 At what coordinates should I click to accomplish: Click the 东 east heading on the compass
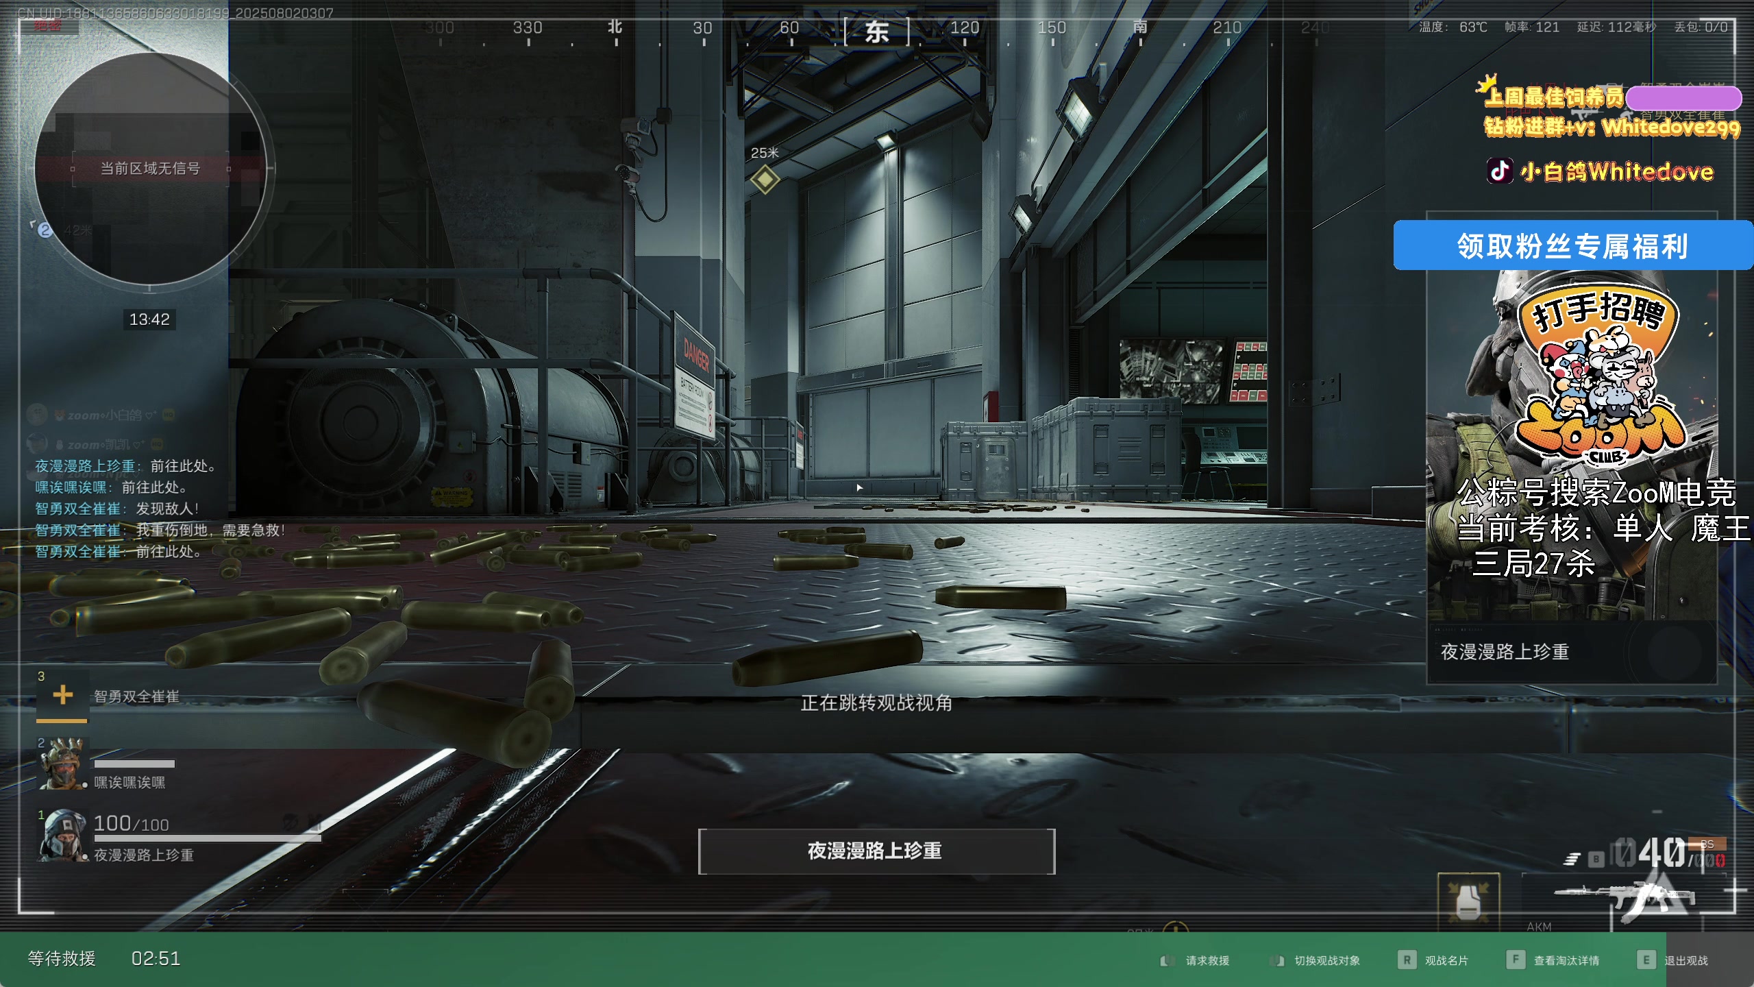click(877, 32)
